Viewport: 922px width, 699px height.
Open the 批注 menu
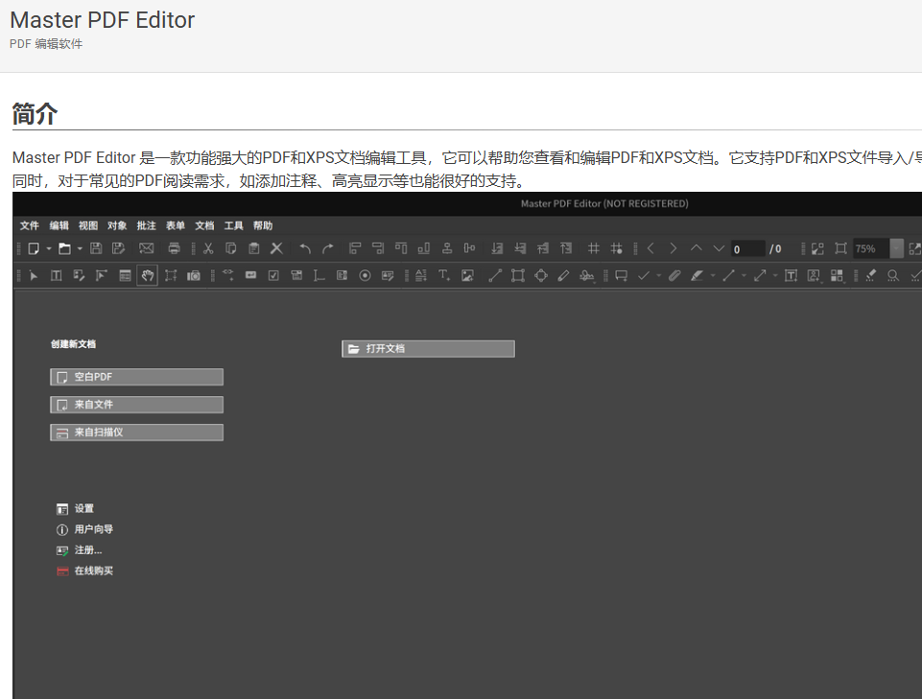click(146, 225)
